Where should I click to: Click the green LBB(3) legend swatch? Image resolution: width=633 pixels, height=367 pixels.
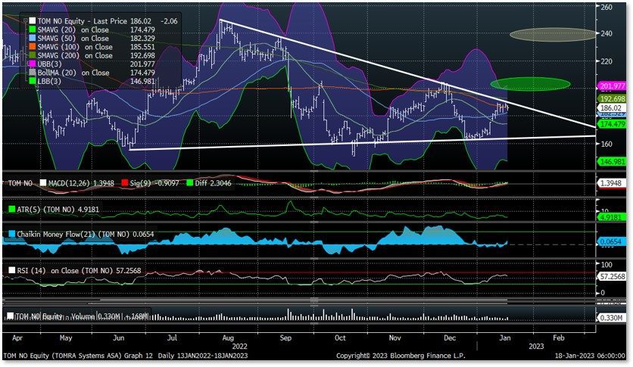tap(32, 81)
